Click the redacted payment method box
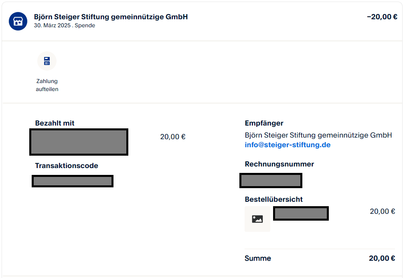Image resolution: width=405 pixels, height=278 pixels. point(79,142)
